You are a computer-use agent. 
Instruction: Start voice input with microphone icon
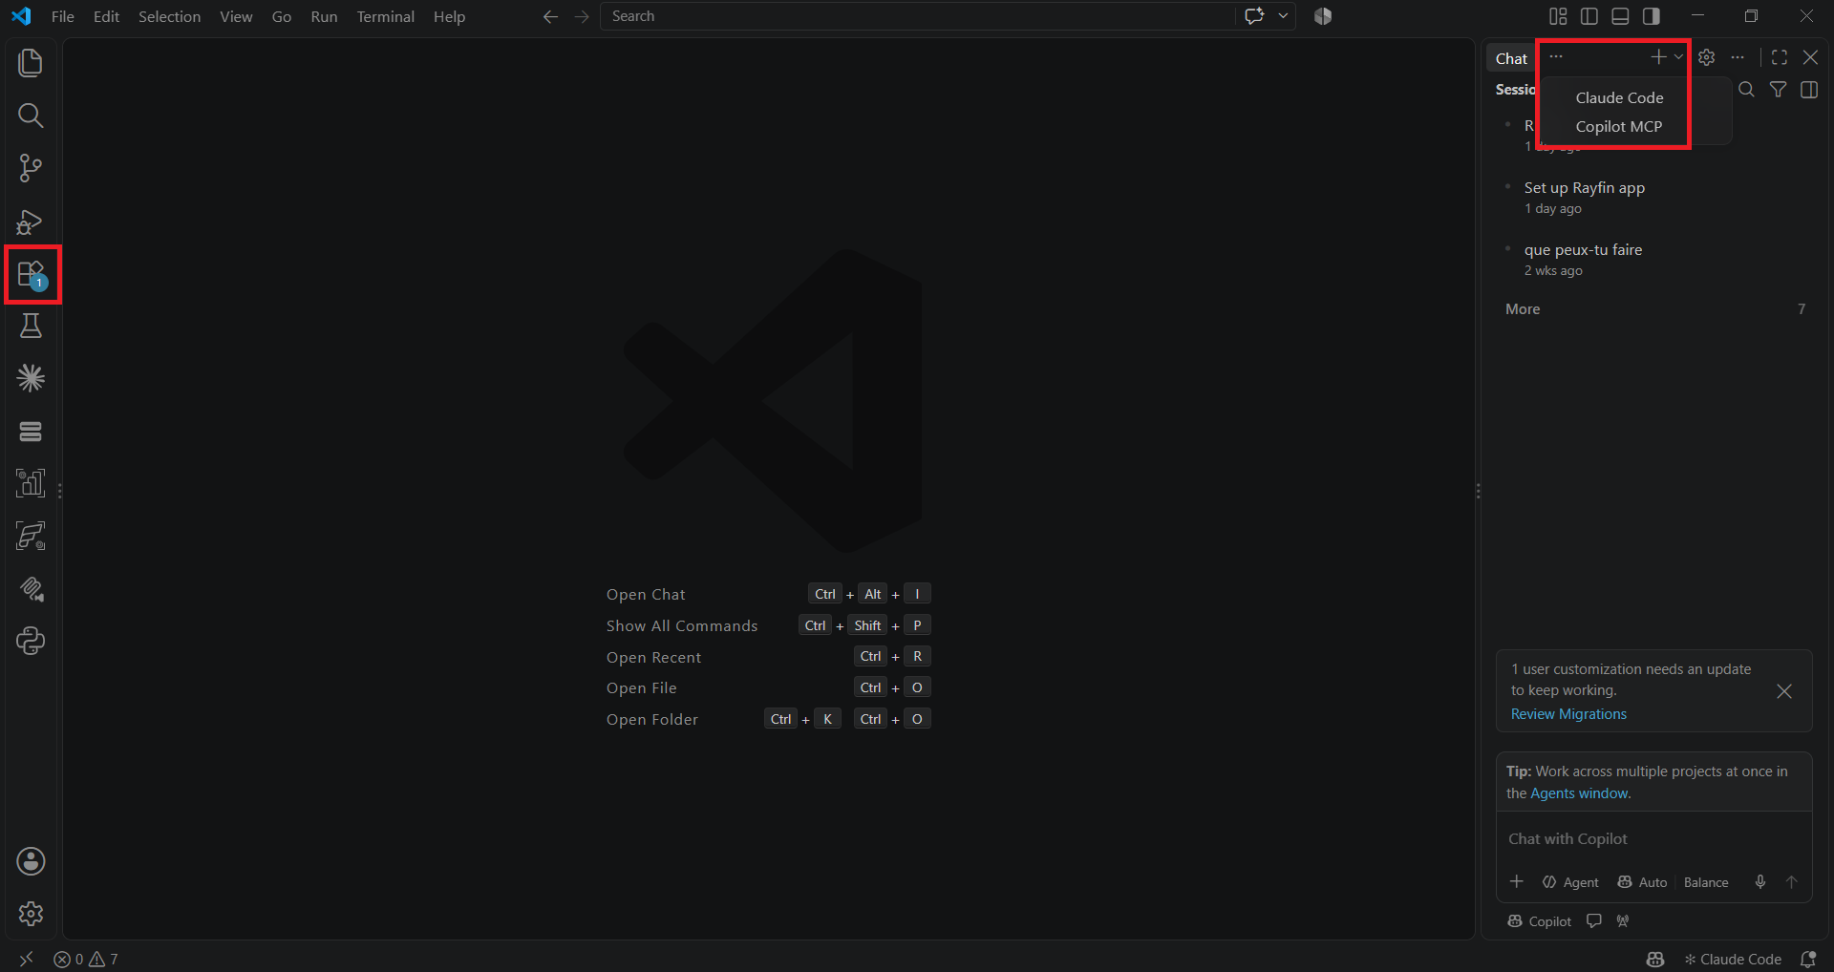pos(1760,882)
